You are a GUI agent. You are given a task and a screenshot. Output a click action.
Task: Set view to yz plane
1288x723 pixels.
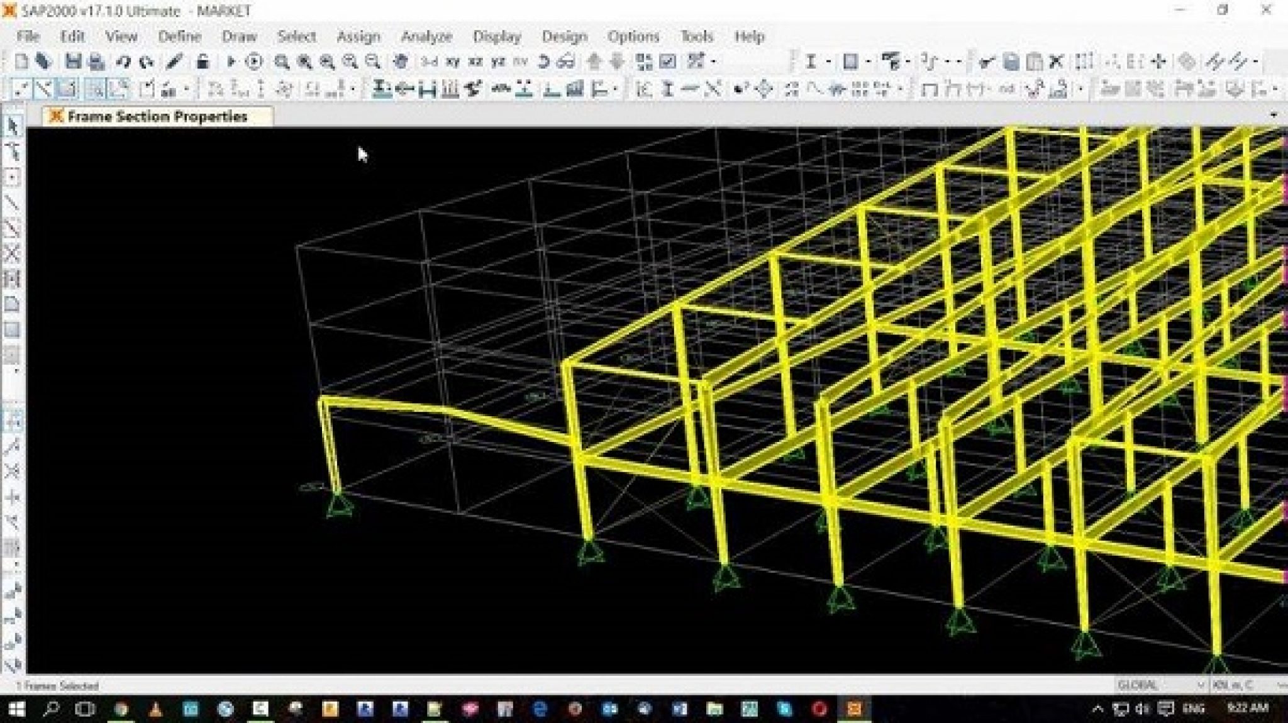pos(498,62)
